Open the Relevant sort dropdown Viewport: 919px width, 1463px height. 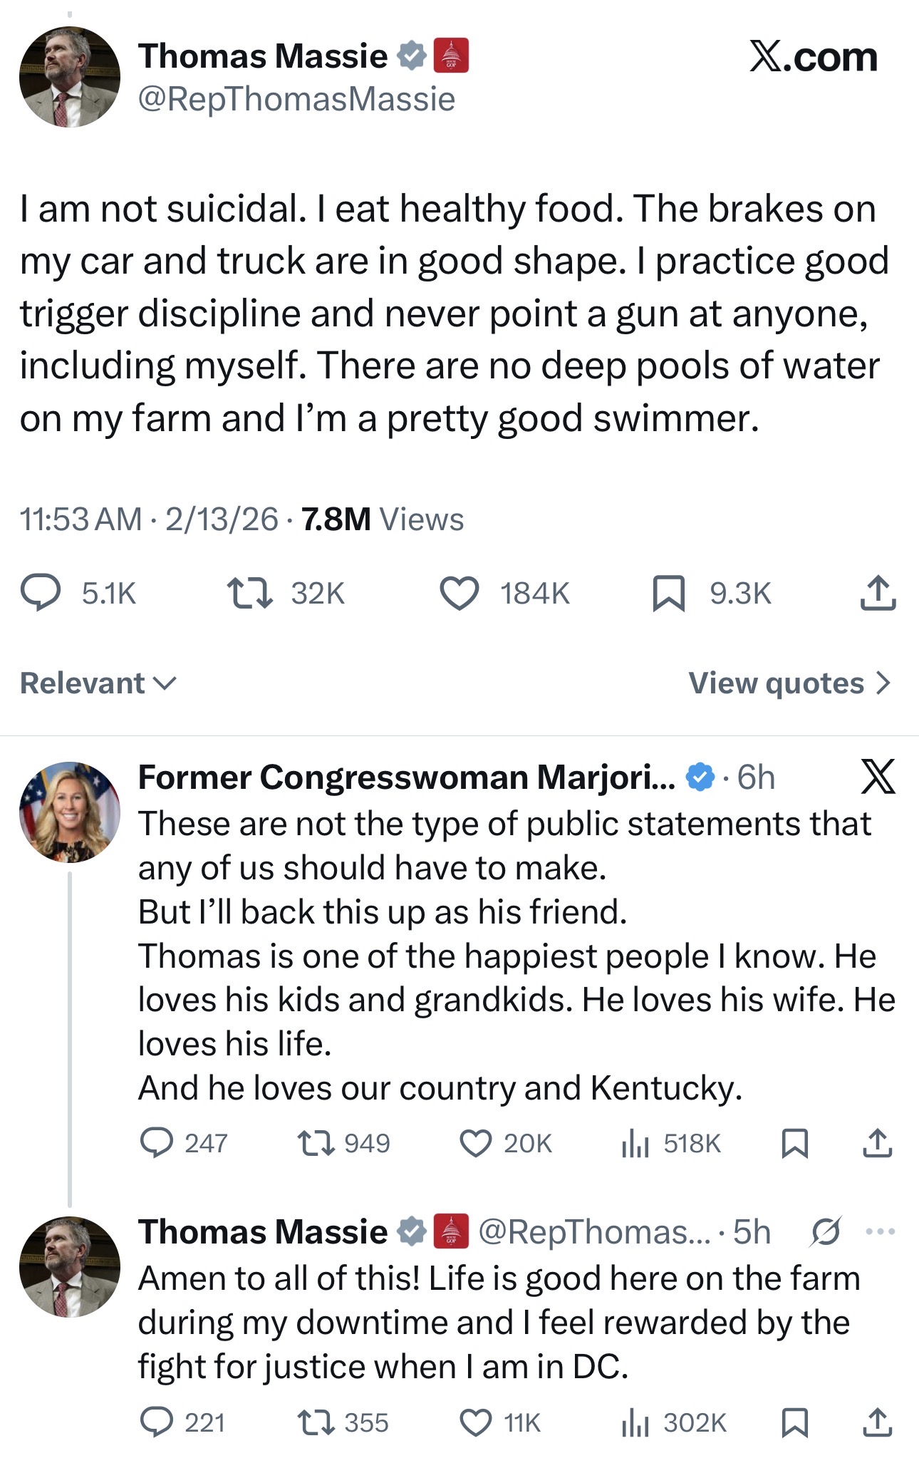(98, 683)
